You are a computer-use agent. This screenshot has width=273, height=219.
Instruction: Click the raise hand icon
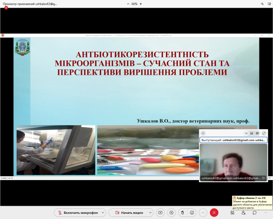182,212
